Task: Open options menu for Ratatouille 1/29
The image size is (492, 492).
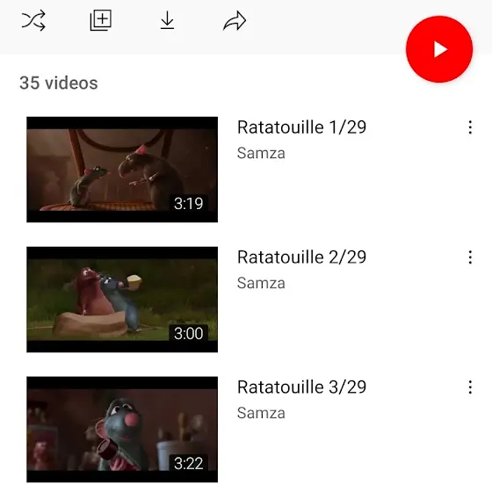Action: tap(470, 127)
